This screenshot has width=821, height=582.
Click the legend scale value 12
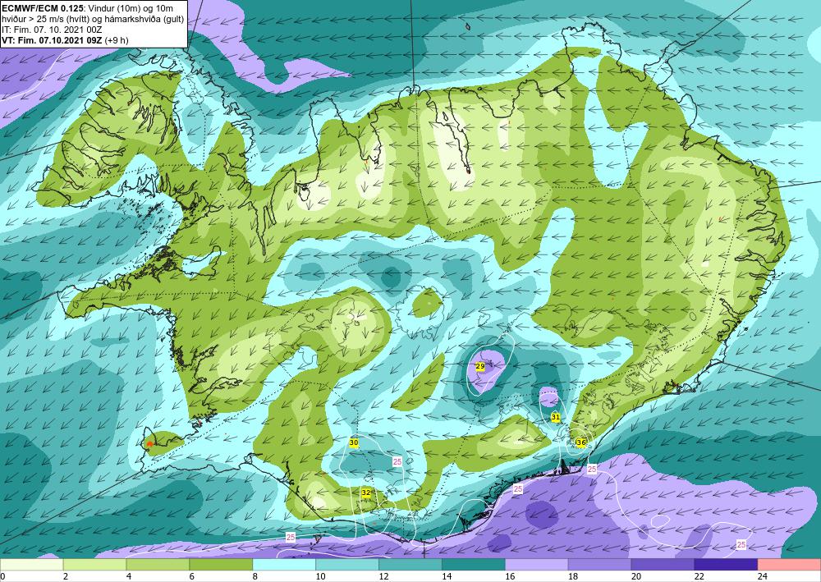[383, 576]
